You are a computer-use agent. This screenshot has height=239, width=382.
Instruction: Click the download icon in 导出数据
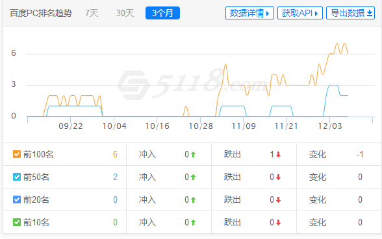[x=370, y=13]
